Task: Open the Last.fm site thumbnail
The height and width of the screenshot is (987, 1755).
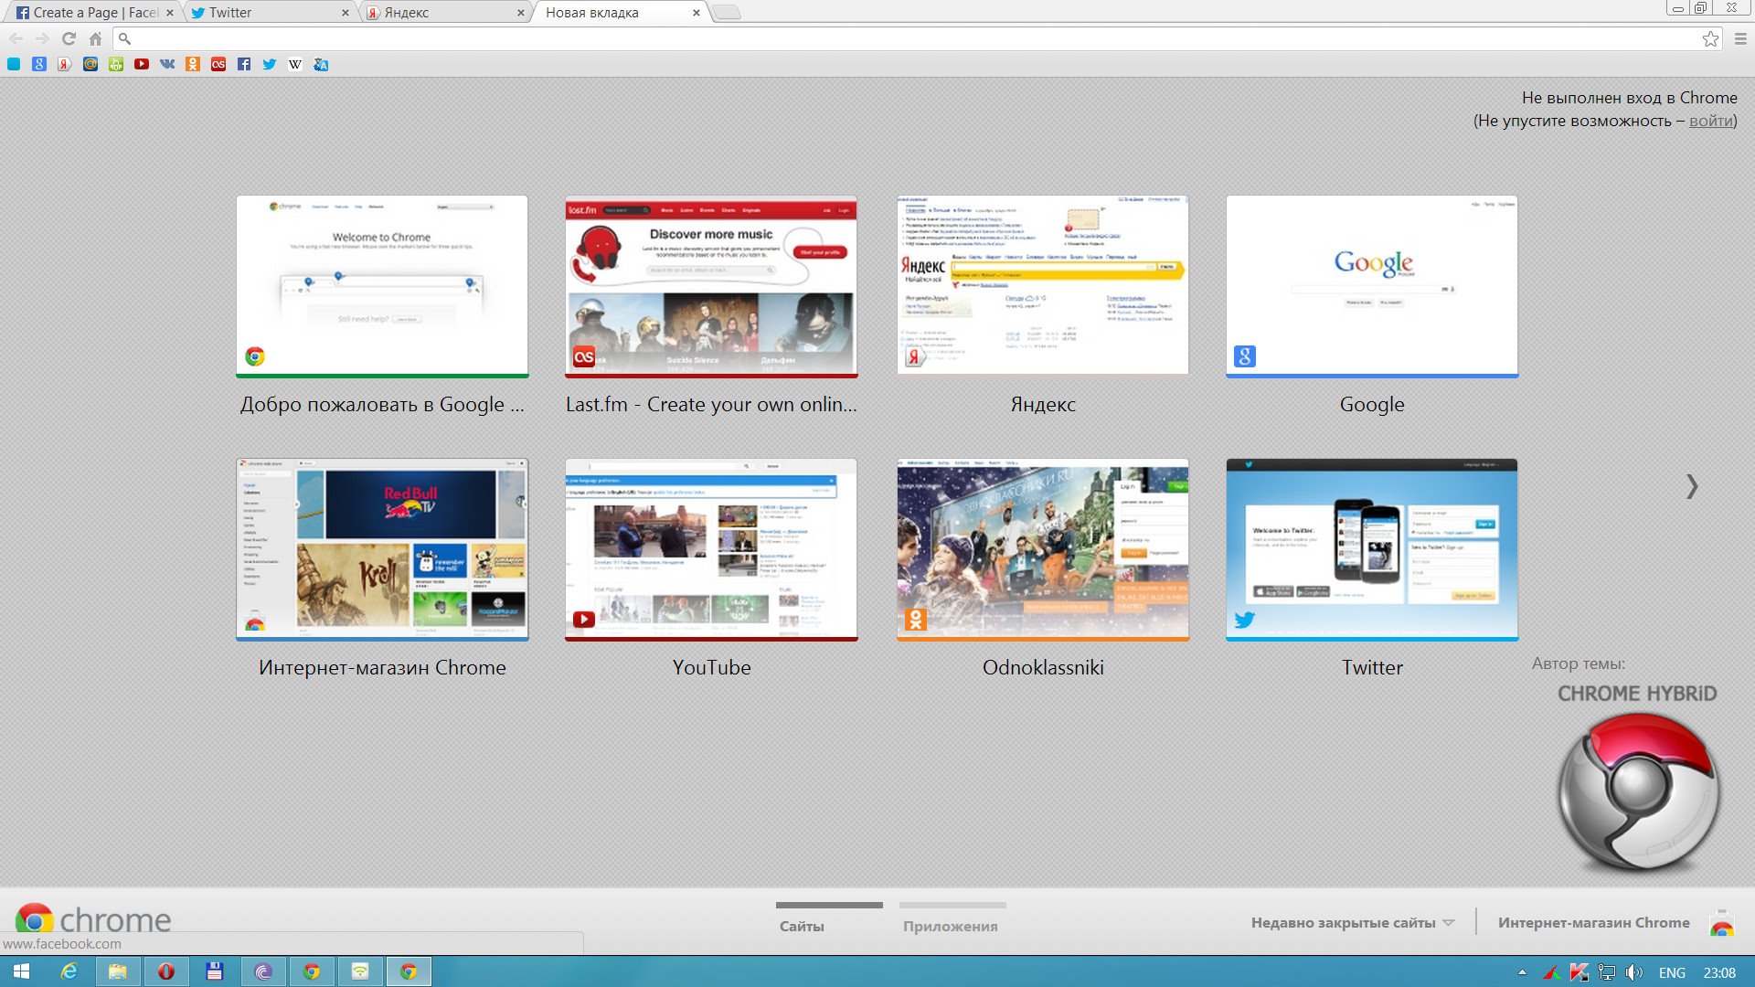Action: tap(711, 286)
